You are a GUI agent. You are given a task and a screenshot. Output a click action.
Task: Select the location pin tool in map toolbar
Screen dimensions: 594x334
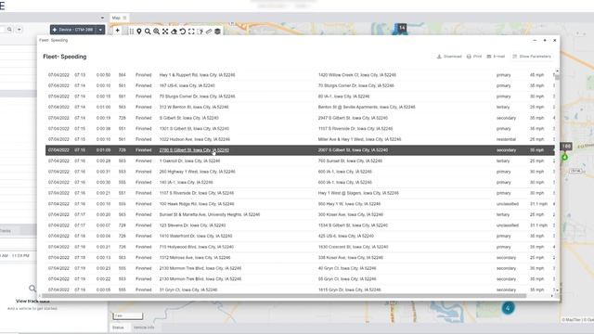click(139, 32)
